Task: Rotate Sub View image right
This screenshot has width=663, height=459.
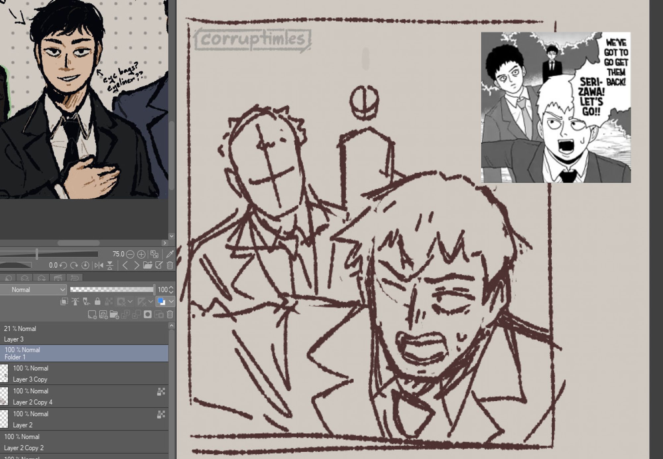Action: (74, 265)
